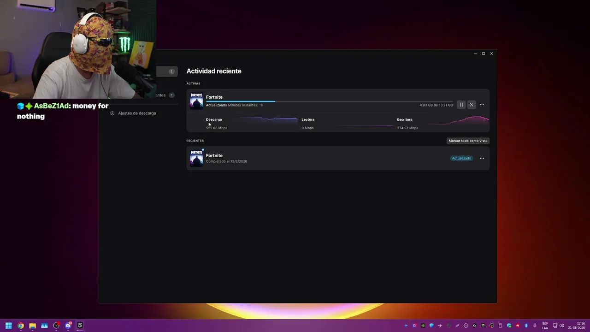The image size is (590, 332).
Task: Cancel the active Fortnite update
Action: pos(472,105)
